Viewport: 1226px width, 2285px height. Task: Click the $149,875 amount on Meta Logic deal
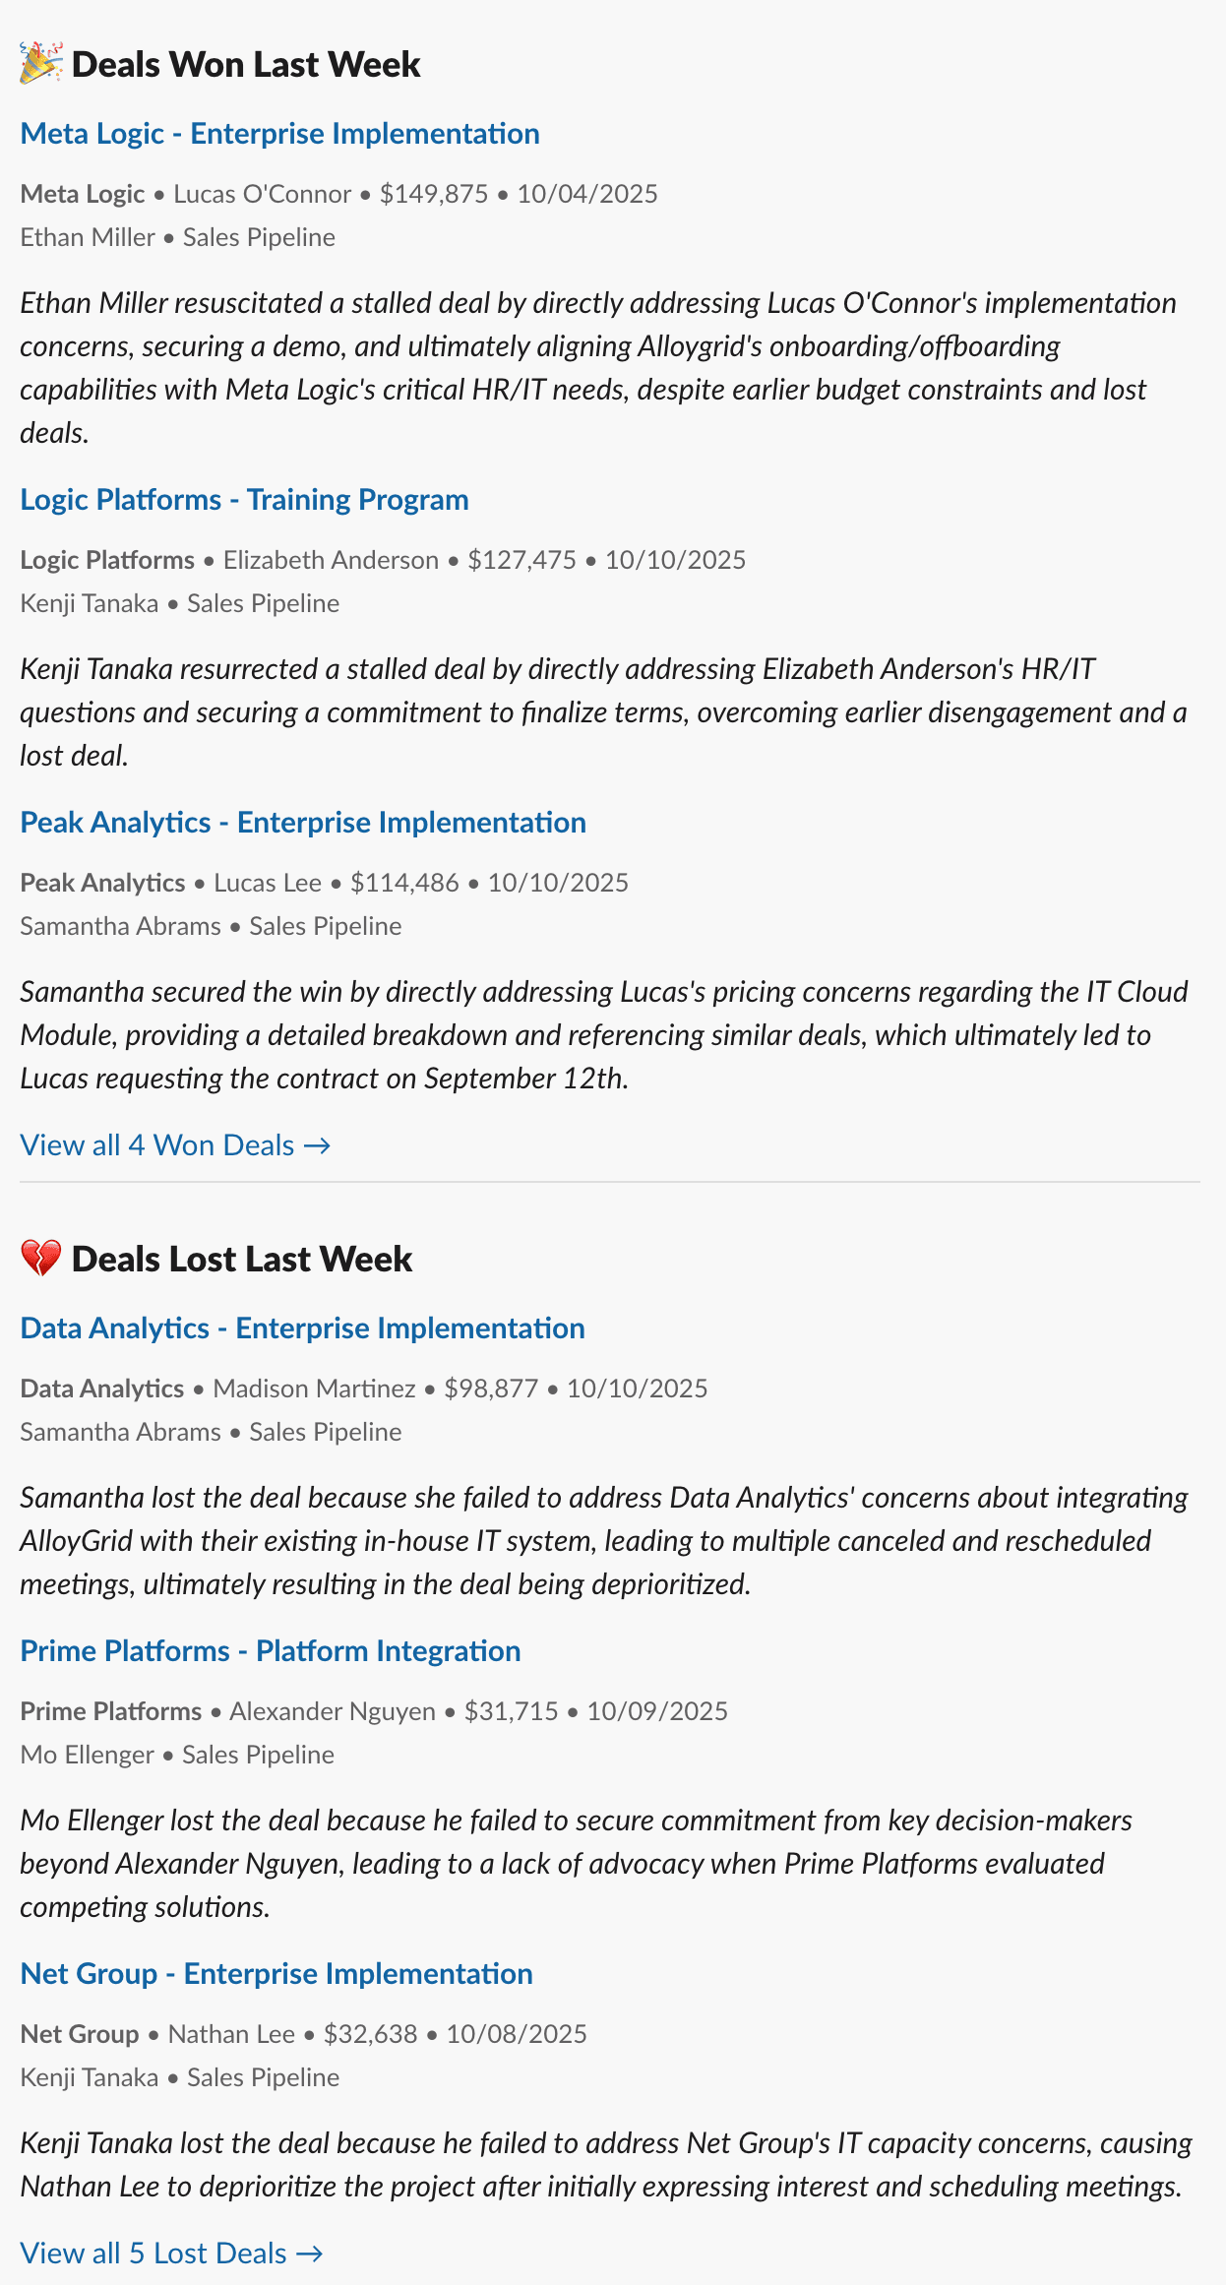[435, 194]
